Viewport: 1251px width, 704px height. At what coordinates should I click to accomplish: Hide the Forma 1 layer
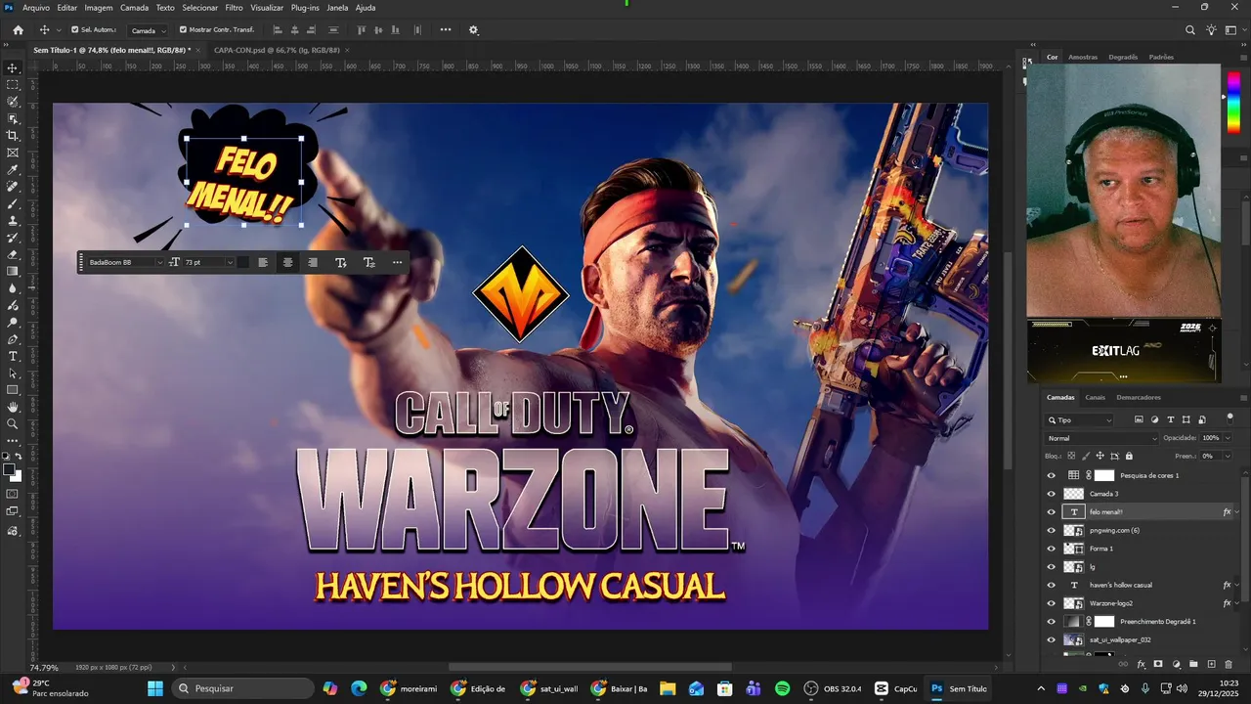click(1052, 549)
